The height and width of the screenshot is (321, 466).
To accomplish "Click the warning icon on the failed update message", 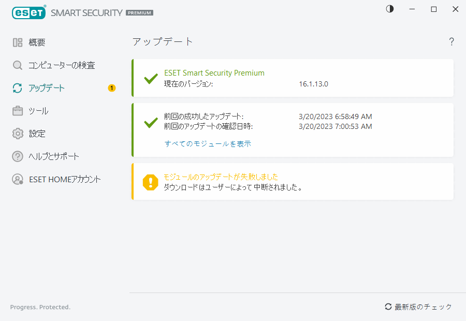I will (x=150, y=181).
